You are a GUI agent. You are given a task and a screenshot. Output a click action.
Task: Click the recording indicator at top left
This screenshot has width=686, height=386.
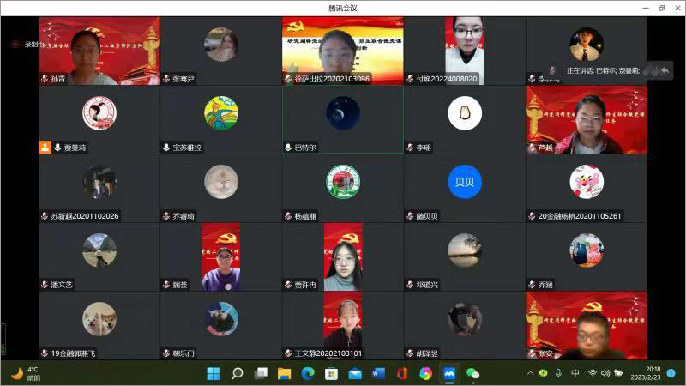[15, 45]
